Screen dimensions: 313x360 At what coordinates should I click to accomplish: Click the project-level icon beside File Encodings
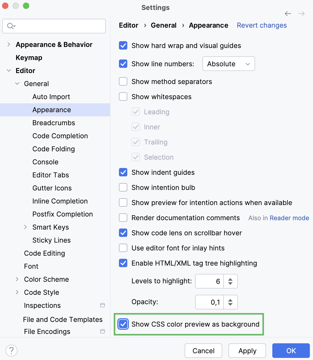[x=103, y=331]
